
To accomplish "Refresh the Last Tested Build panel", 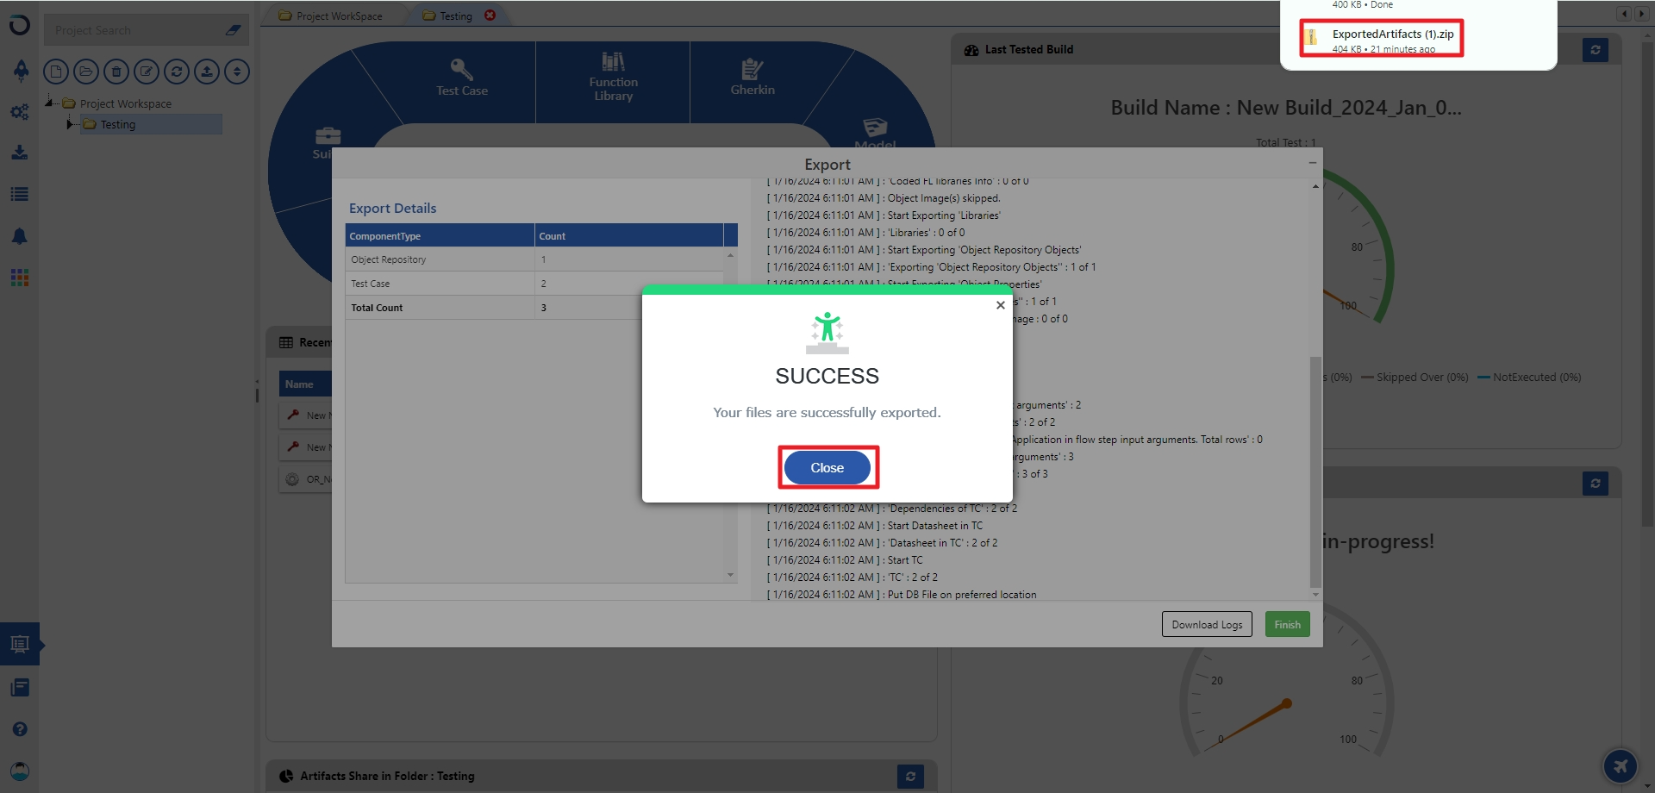I will [x=1596, y=50].
